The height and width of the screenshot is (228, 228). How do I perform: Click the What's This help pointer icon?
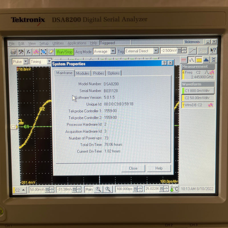[213, 51]
